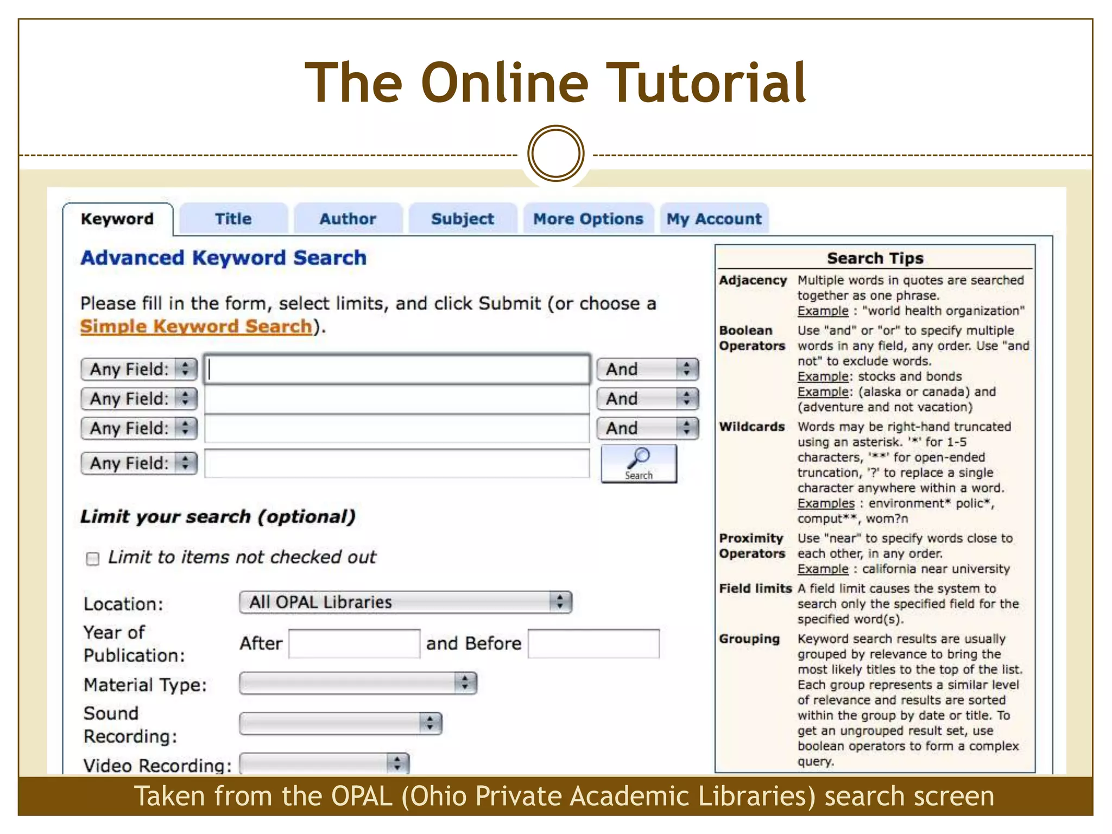Open the first 'Any Field:' dropdown
The height and width of the screenshot is (834, 1112).
coord(139,369)
